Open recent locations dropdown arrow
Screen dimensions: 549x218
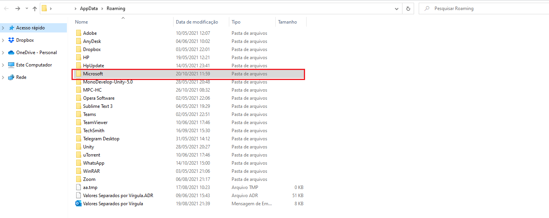pos(26,9)
